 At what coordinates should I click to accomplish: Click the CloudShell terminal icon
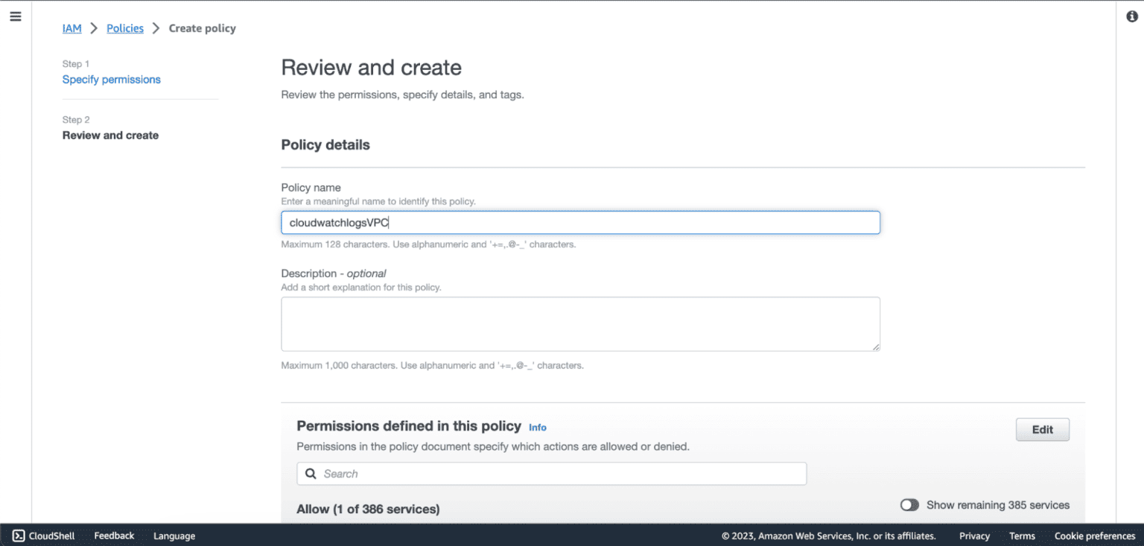(18, 536)
